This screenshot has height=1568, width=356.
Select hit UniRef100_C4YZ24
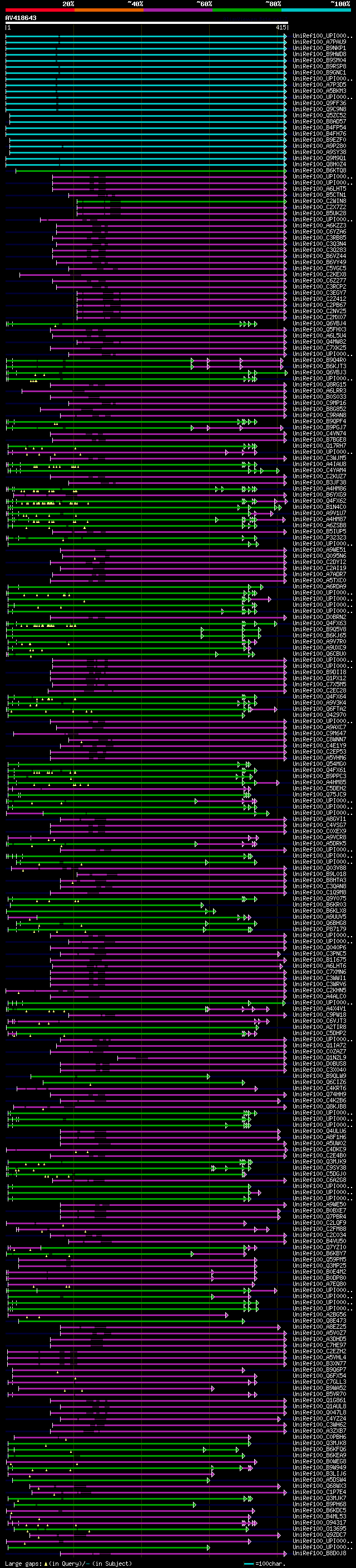[x=319, y=1418]
